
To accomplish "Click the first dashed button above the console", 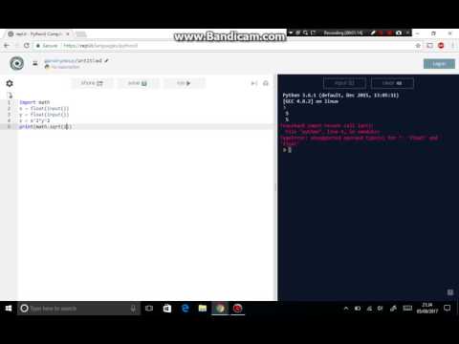I will (344, 83).
